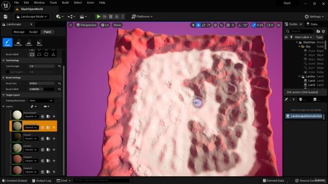Open the Output Log
Viewport: 328px width, 184px height.
pos(42,180)
